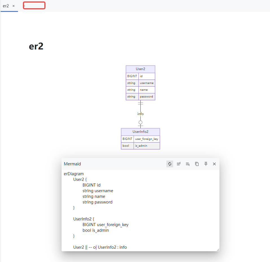Select the UserInfo2 entity in diagram
The height and width of the screenshot is (262, 270).
[x=140, y=132]
